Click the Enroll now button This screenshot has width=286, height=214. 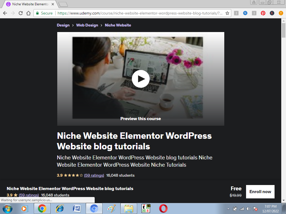pyautogui.click(x=260, y=192)
